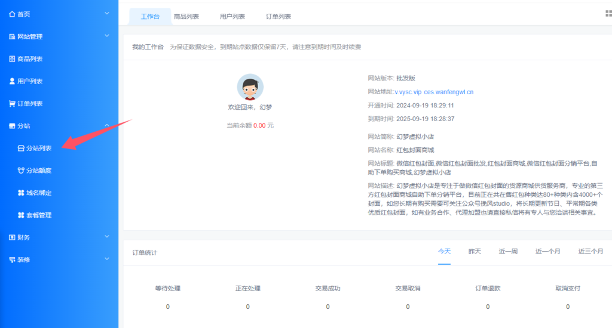Click the home icon beside 首页

click(12, 14)
